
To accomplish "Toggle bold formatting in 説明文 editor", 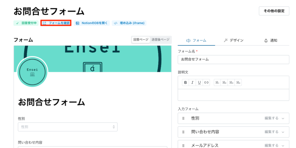I will pos(185,82).
